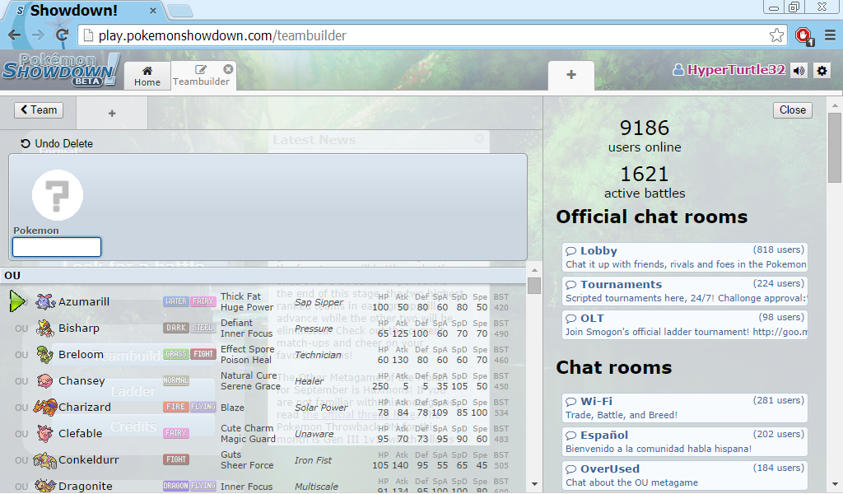Click the Technician hidden ability text
Screen dimensions: 843x494
(x=318, y=355)
